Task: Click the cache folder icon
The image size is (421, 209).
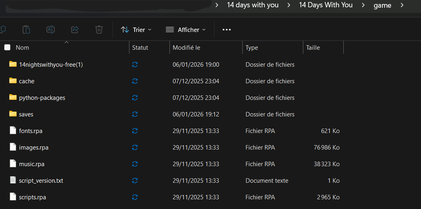Action: (13, 81)
